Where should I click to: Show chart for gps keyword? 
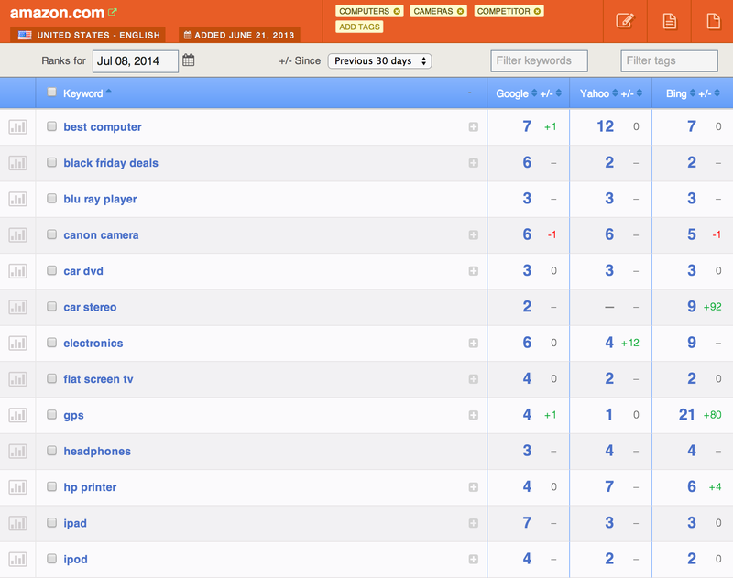coord(17,415)
